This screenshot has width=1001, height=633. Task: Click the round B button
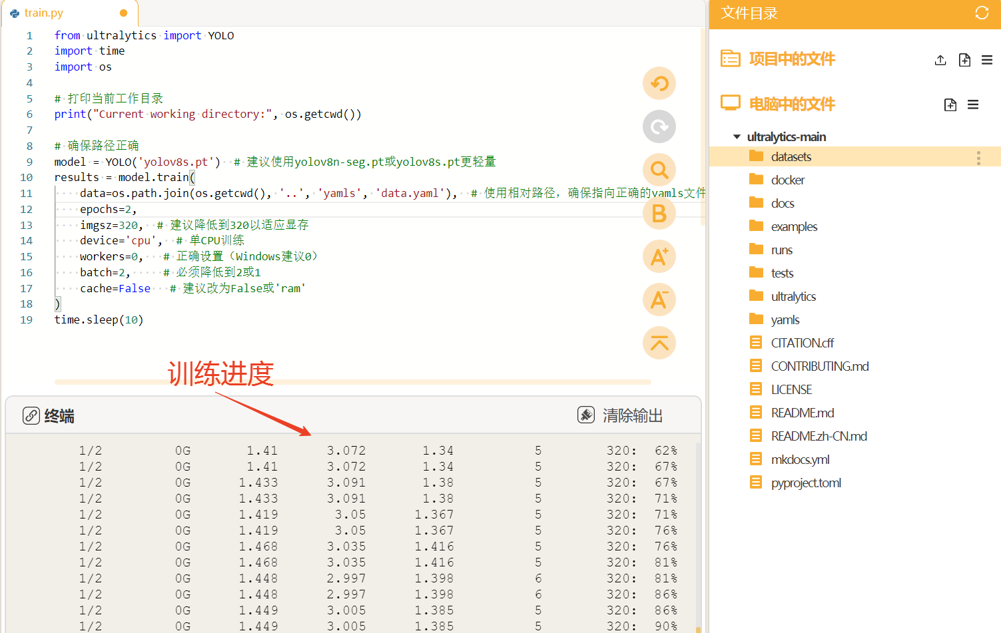[x=659, y=213]
